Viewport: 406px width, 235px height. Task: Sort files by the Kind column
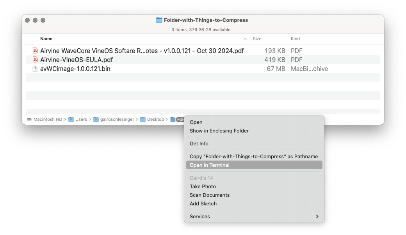[295, 39]
